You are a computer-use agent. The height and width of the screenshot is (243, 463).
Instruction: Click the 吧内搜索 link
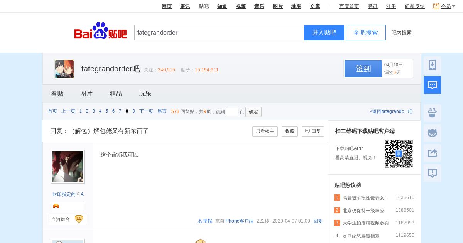402,33
